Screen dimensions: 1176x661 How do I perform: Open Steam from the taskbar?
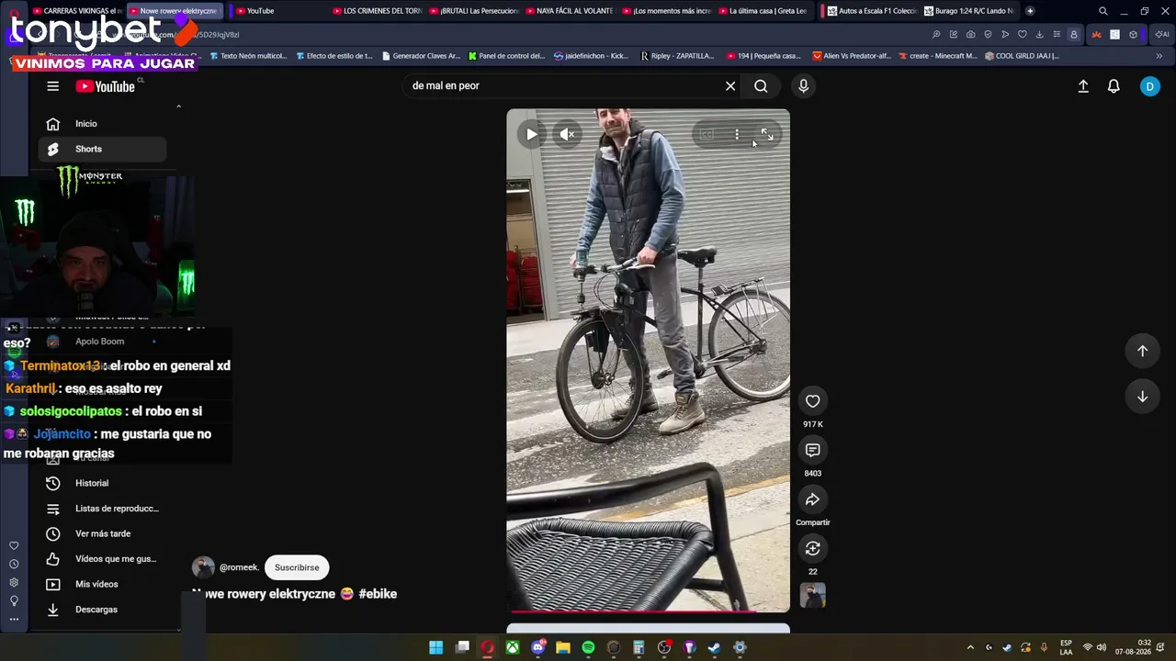[714, 648]
